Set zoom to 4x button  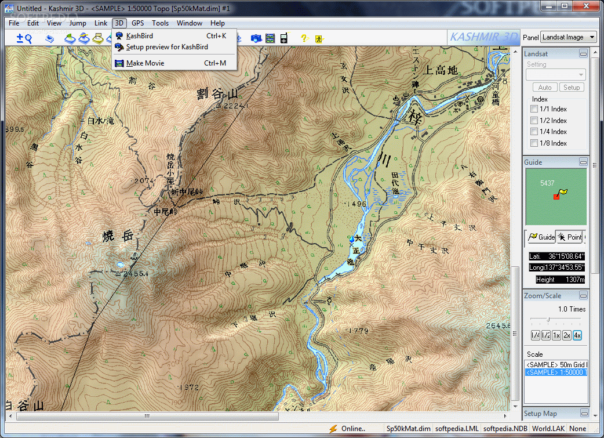577,335
